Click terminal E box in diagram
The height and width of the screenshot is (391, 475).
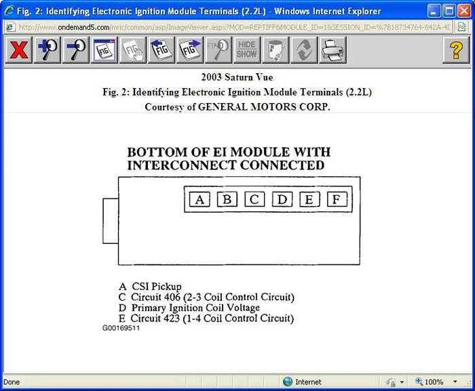click(x=309, y=199)
